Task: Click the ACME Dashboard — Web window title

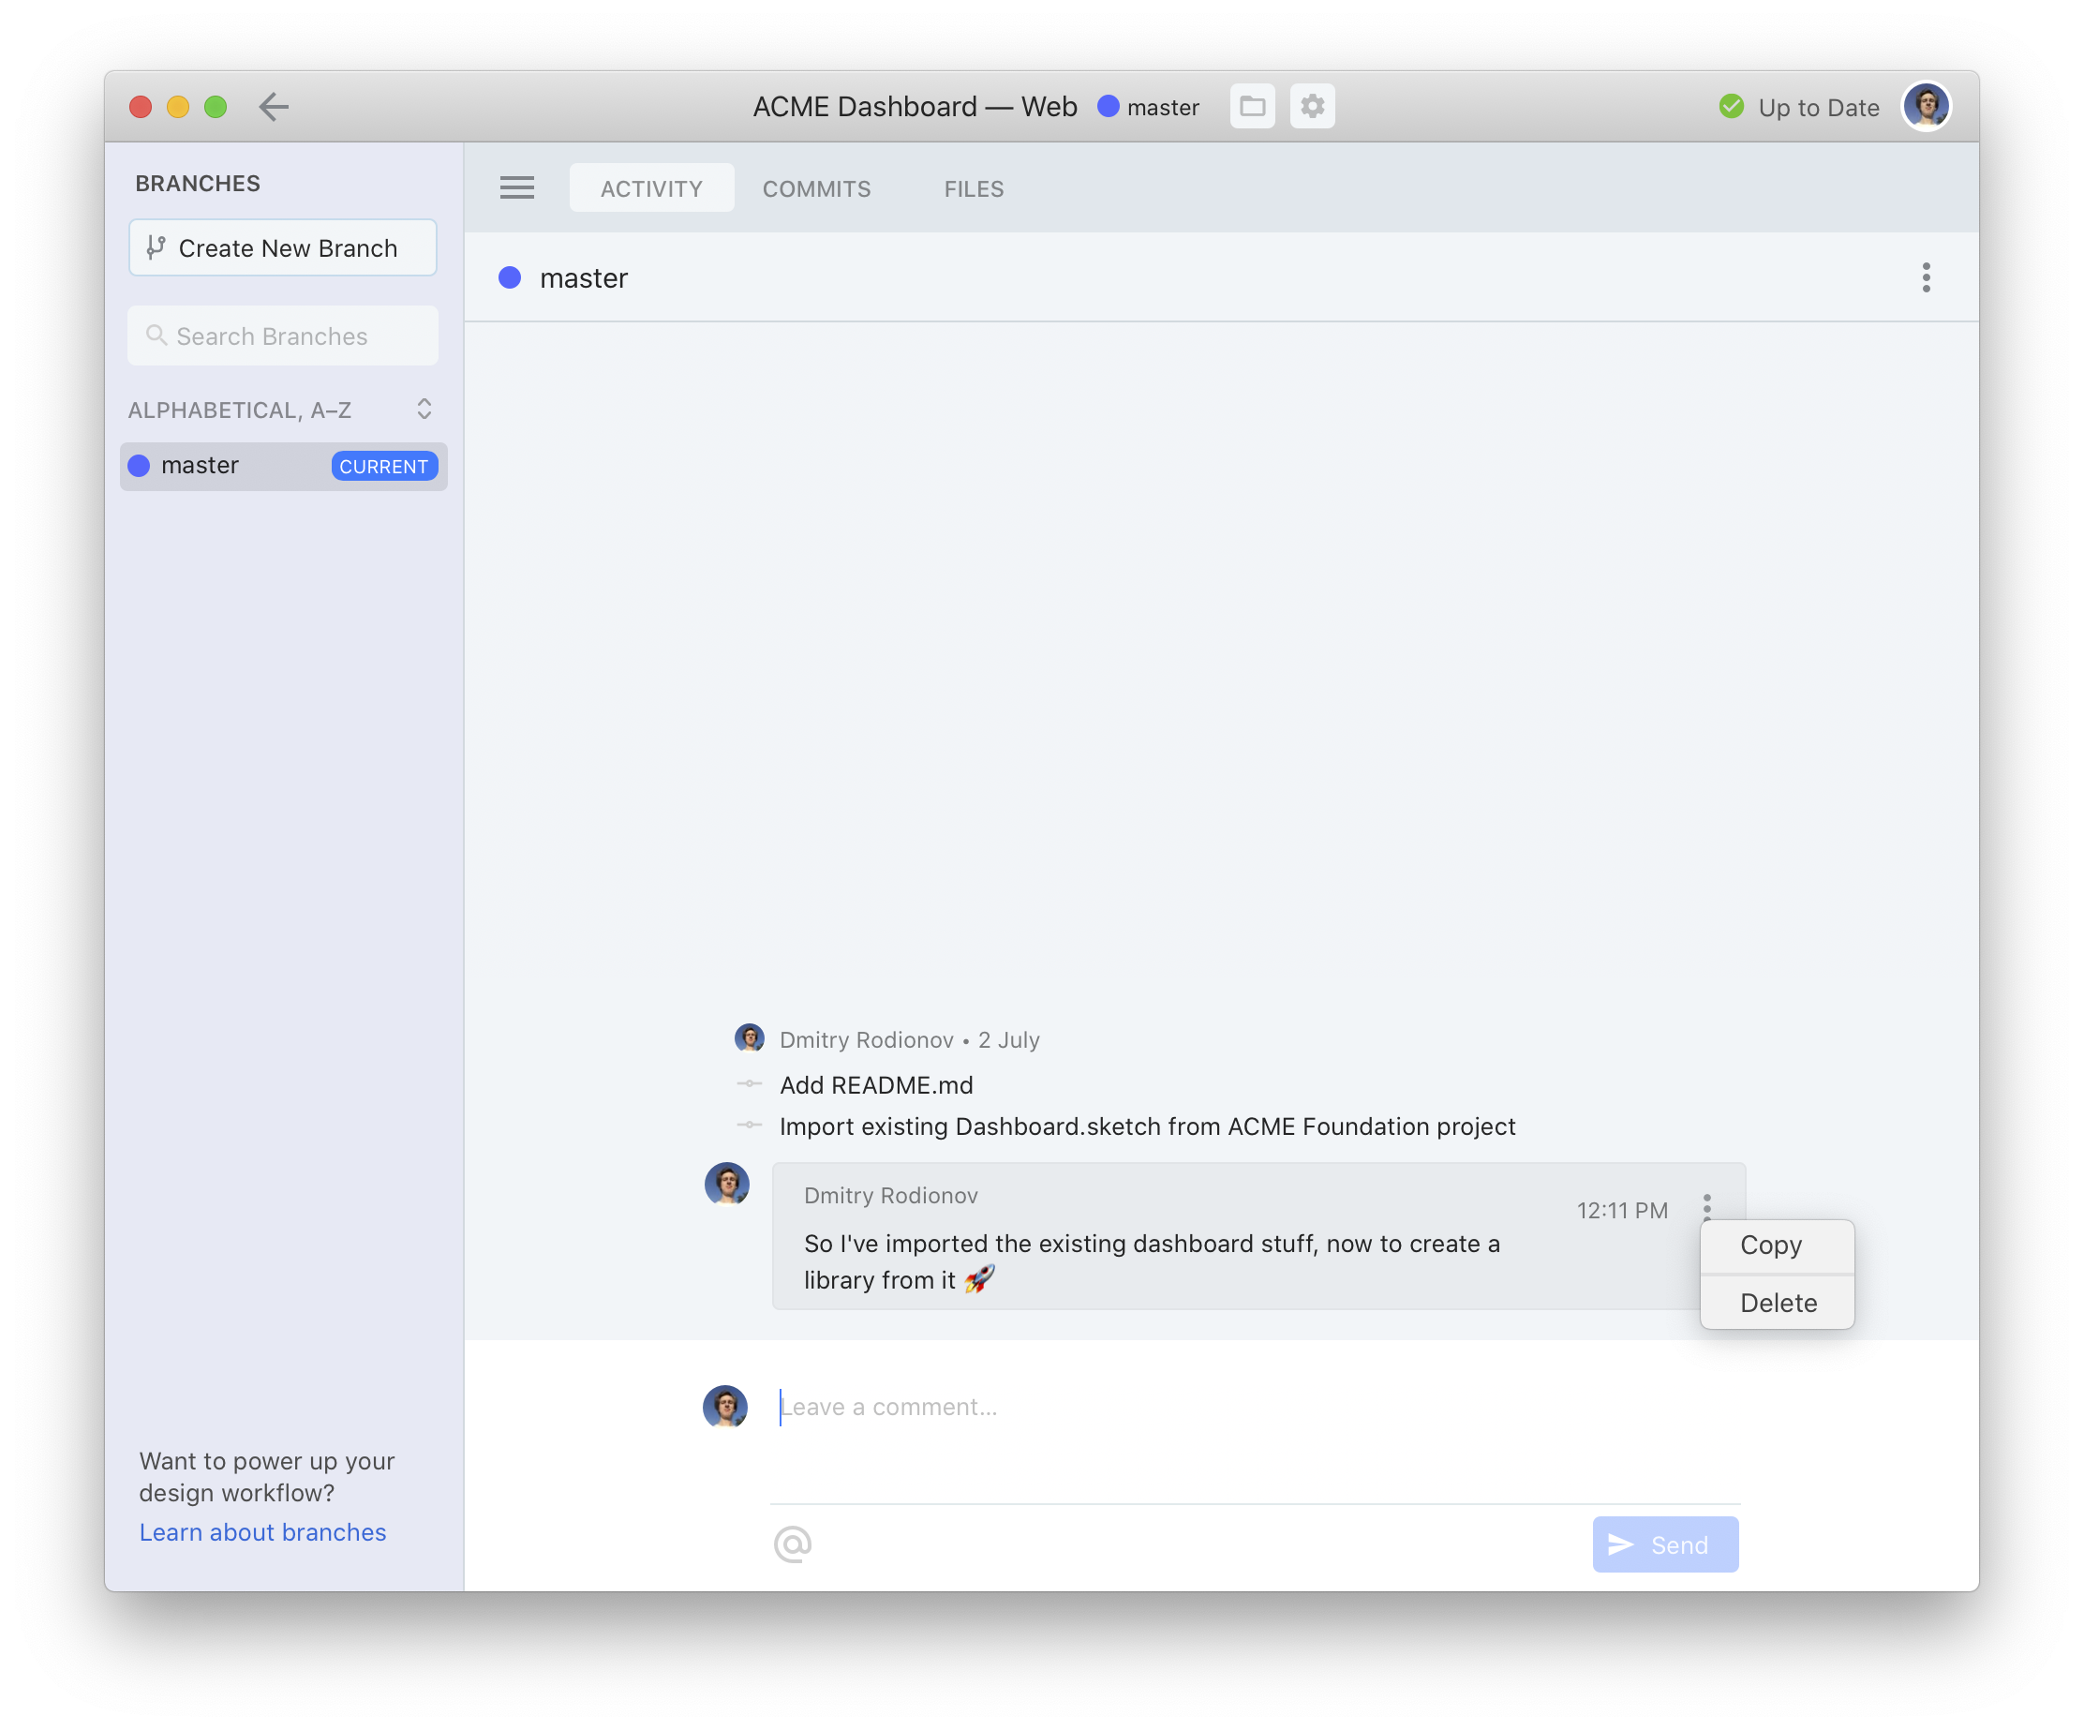Action: click(x=915, y=106)
